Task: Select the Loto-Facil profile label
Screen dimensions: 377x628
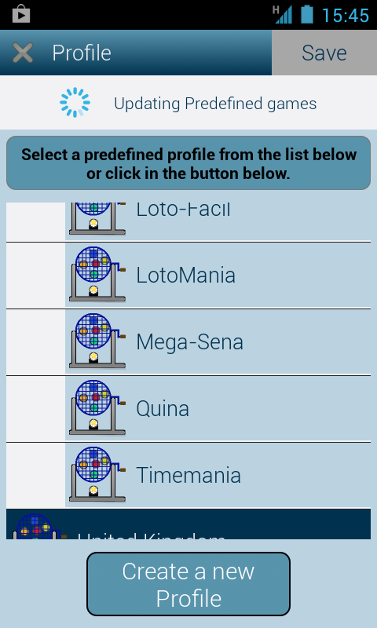Action: (x=183, y=210)
